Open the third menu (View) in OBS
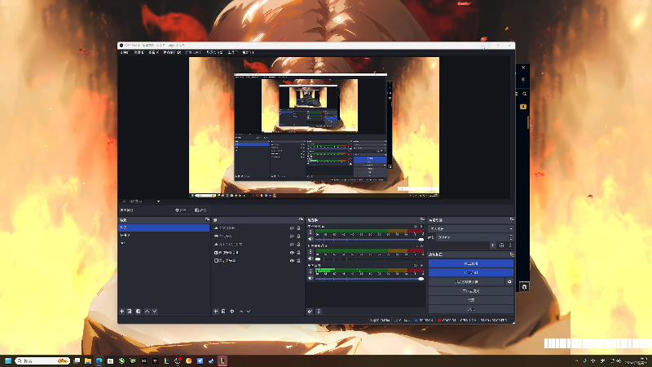This screenshot has width=652, height=367. pyautogui.click(x=153, y=52)
